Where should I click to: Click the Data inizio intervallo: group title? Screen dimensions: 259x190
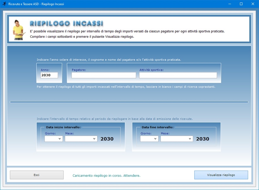coord(63,127)
